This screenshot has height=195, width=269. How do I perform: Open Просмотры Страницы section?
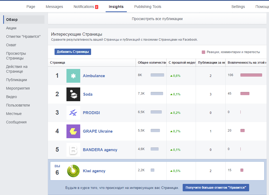16,56
